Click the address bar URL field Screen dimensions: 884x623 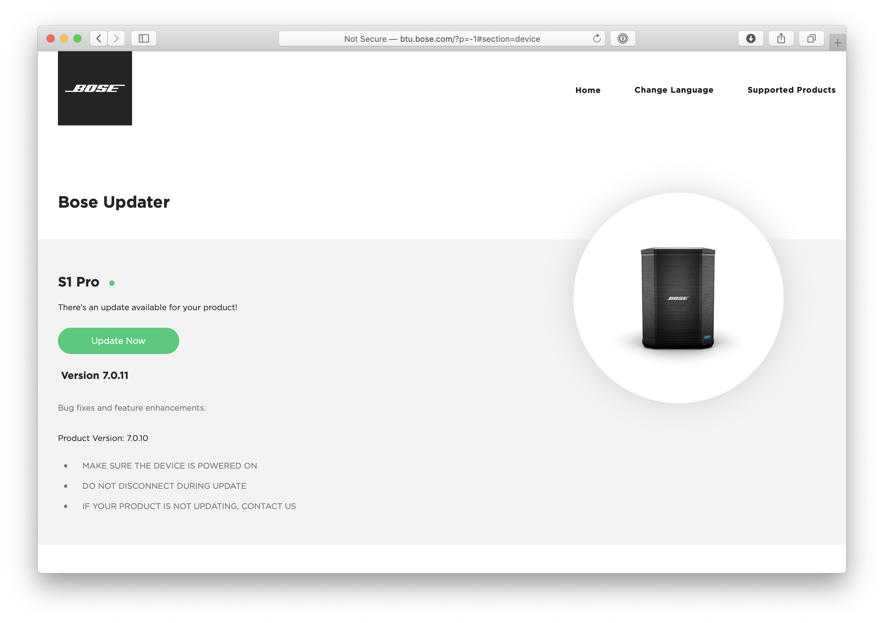coord(442,38)
